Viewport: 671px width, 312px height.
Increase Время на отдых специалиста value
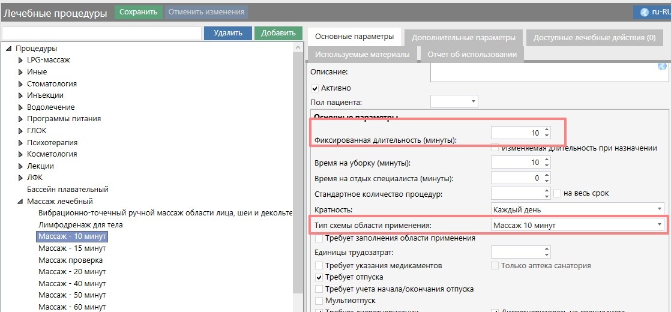coord(546,175)
